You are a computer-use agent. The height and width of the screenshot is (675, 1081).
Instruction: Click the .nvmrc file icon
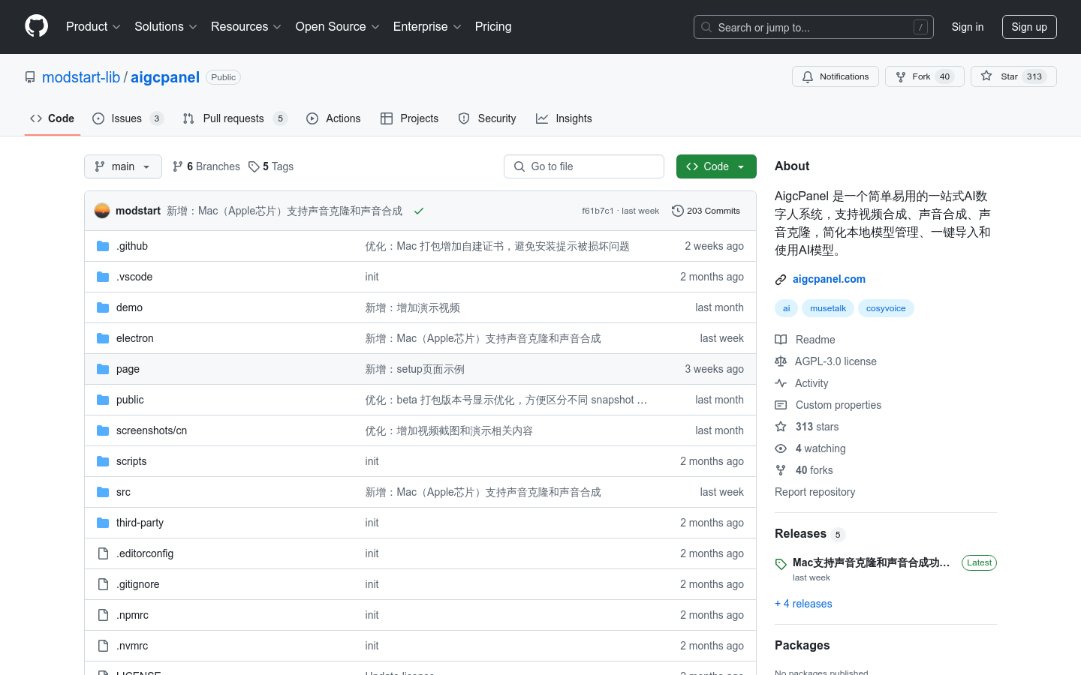pyautogui.click(x=103, y=646)
